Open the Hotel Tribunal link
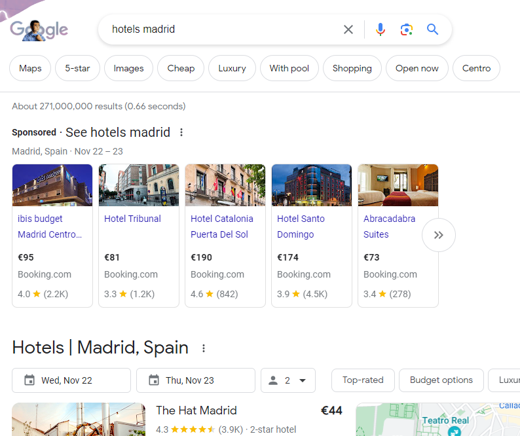Image resolution: width=520 pixels, height=436 pixels. tap(132, 219)
